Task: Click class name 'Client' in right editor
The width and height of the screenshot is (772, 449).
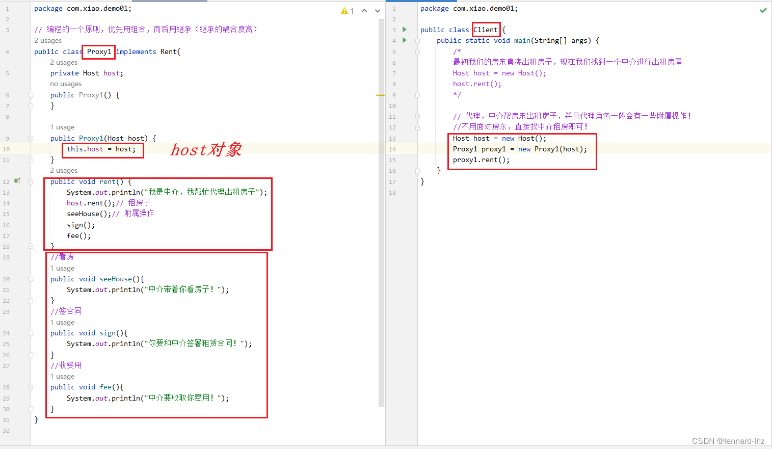Action: pos(486,30)
